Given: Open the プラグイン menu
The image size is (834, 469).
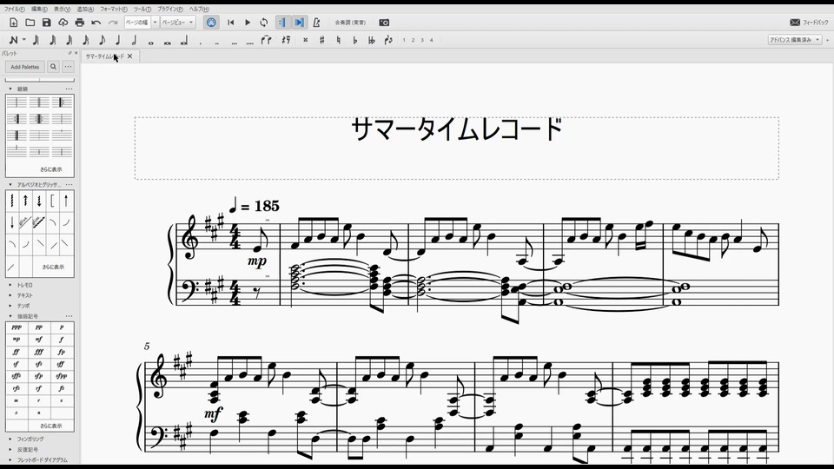Looking at the screenshot, I should click(170, 9).
